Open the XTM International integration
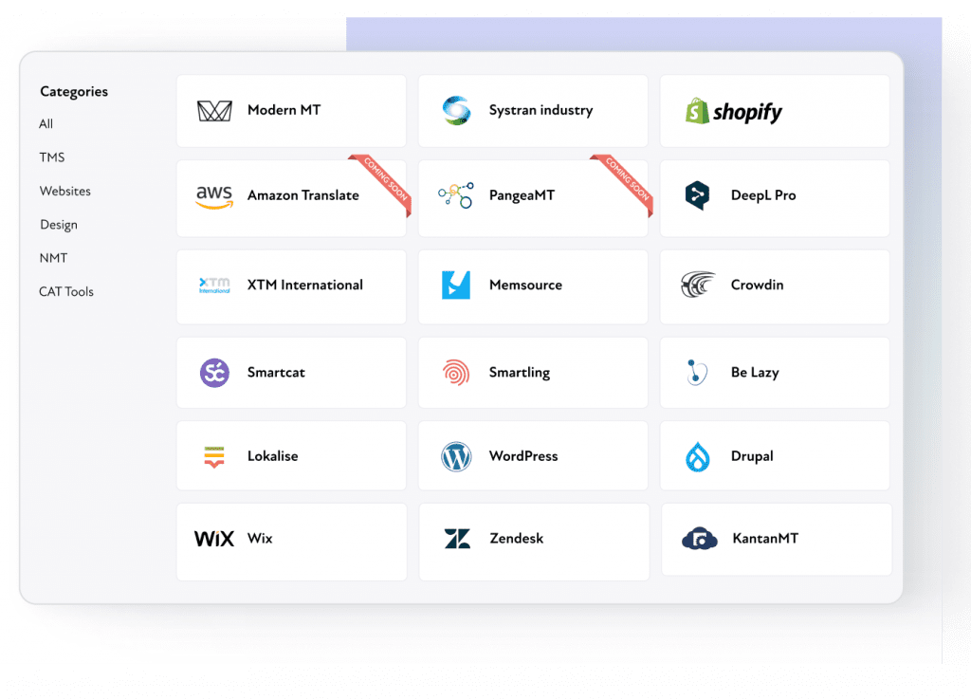The width and height of the screenshot is (971, 700). [x=291, y=286]
